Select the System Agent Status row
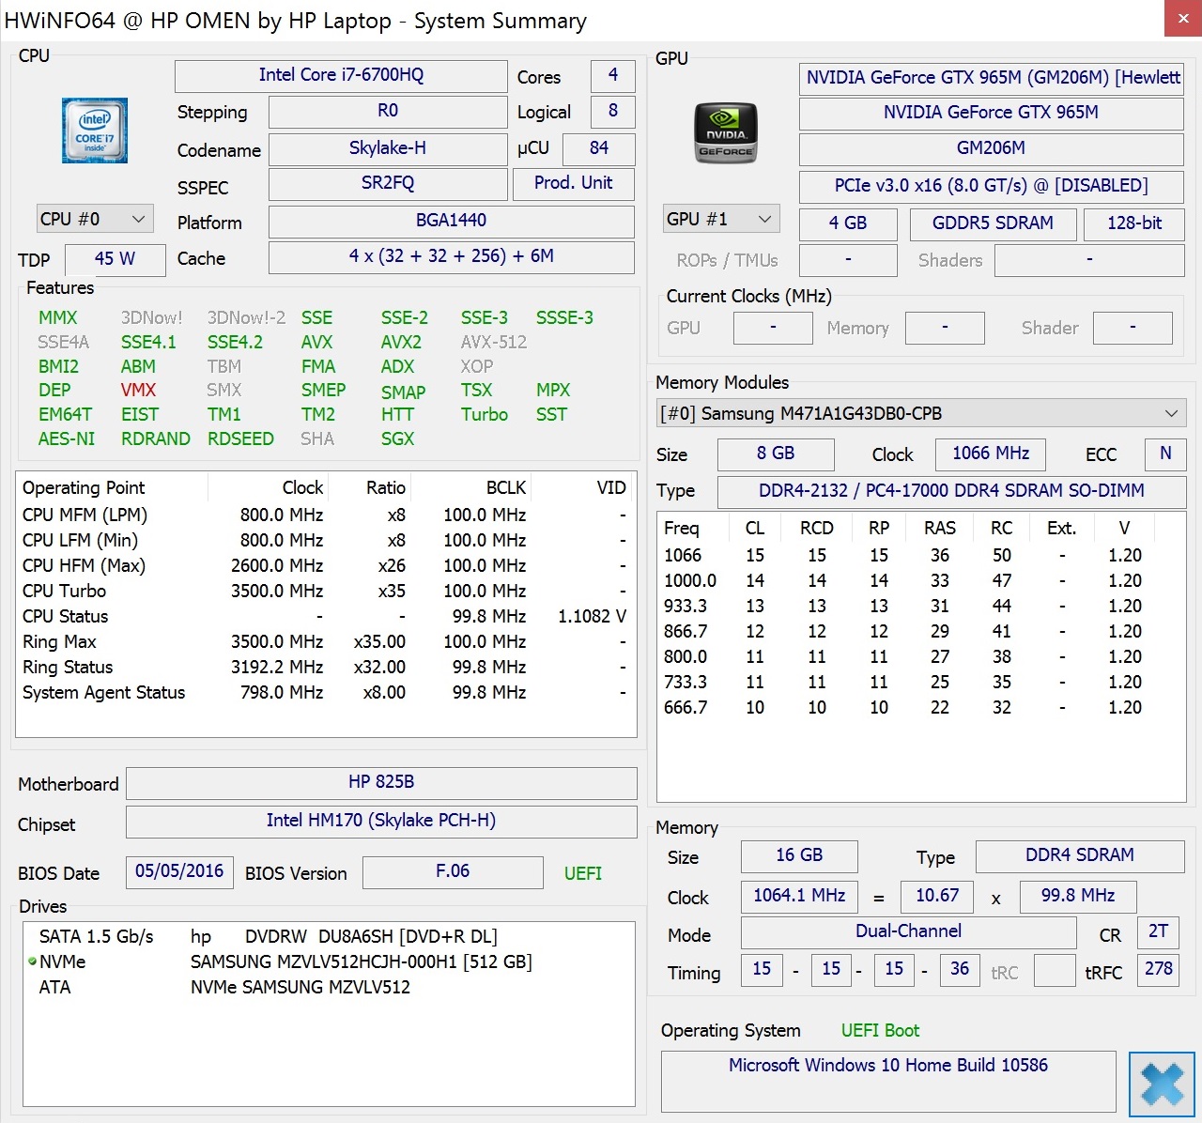 point(325,692)
